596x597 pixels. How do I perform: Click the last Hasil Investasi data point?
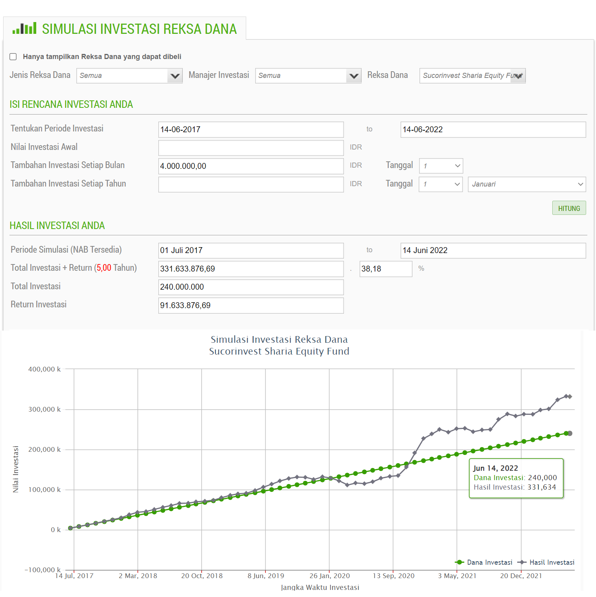tap(570, 397)
